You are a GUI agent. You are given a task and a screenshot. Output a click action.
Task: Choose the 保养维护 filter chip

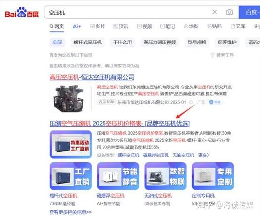pos(227,42)
